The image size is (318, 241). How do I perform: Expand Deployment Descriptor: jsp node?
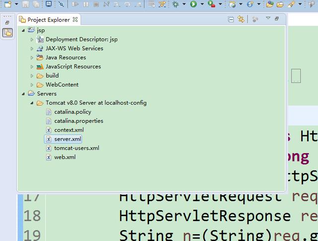coord(32,40)
